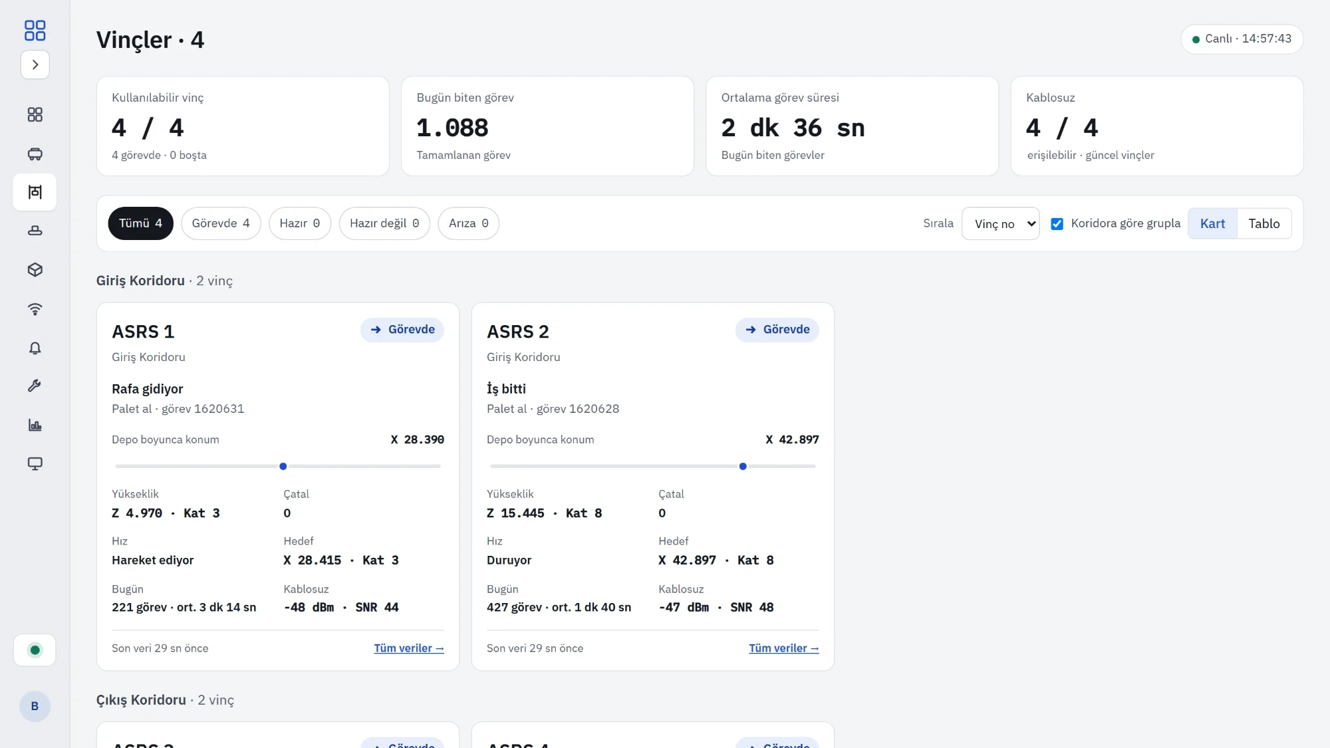Click görev 1620631 task text
The width and height of the screenshot is (1330, 748).
pyautogui.click(x=203, y=409)
